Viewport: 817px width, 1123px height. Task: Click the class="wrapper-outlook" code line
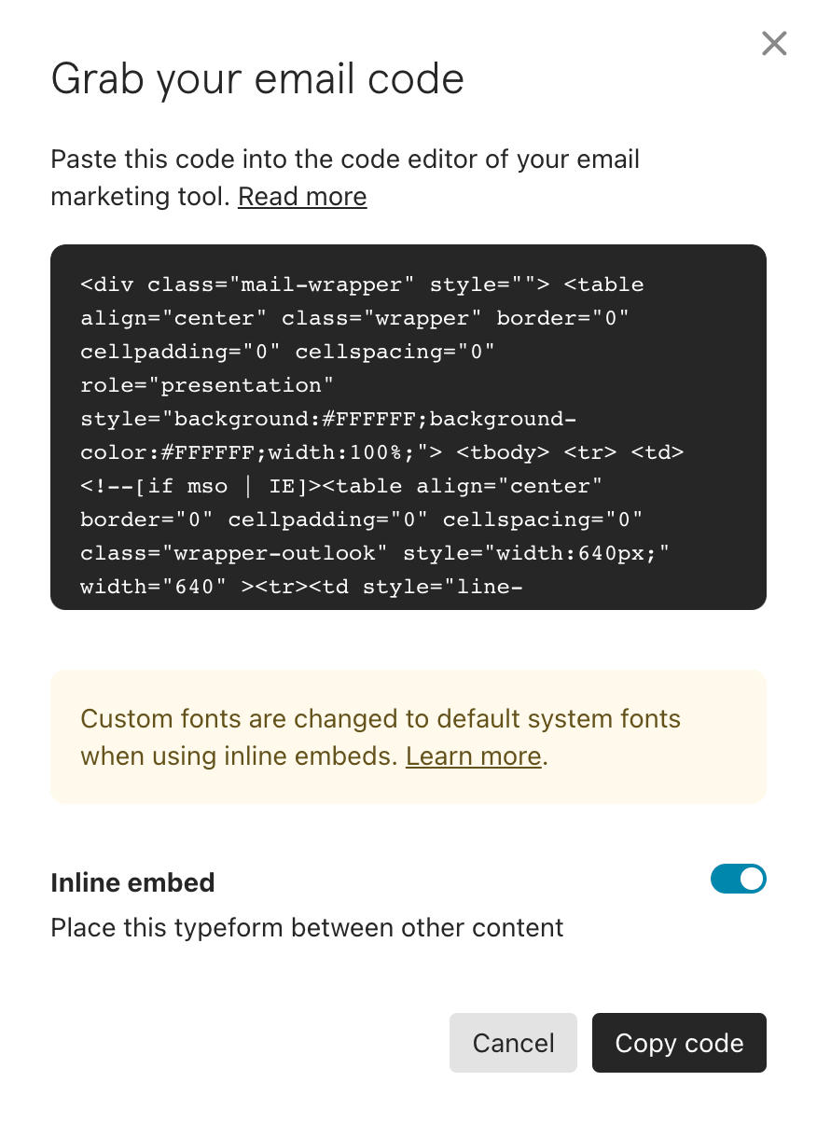(376, 553)
